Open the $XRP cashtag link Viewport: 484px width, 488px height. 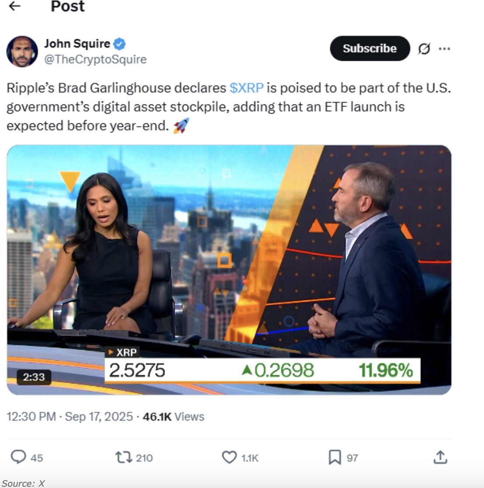tap(246, 88)
